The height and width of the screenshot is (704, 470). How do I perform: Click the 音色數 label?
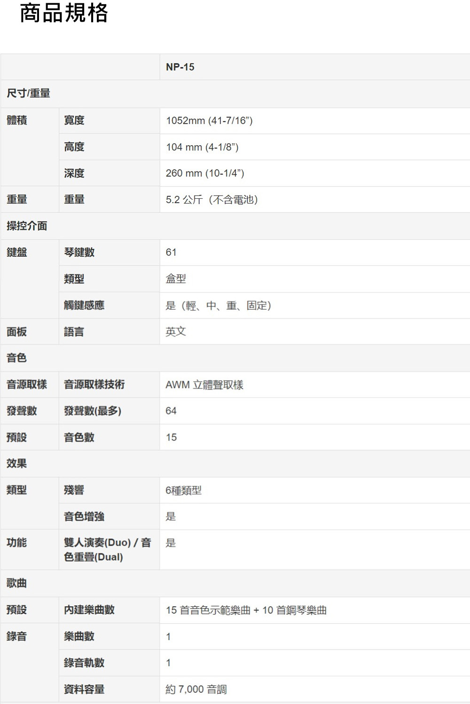pyautogui.click(x=79, y=438)
